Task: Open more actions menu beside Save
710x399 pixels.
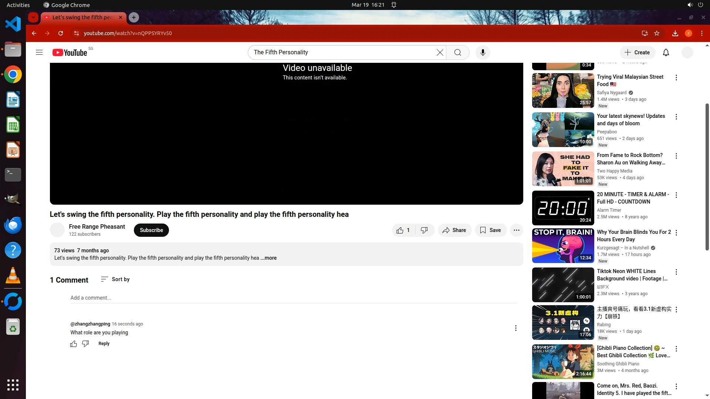Action: tap(516, 230)
